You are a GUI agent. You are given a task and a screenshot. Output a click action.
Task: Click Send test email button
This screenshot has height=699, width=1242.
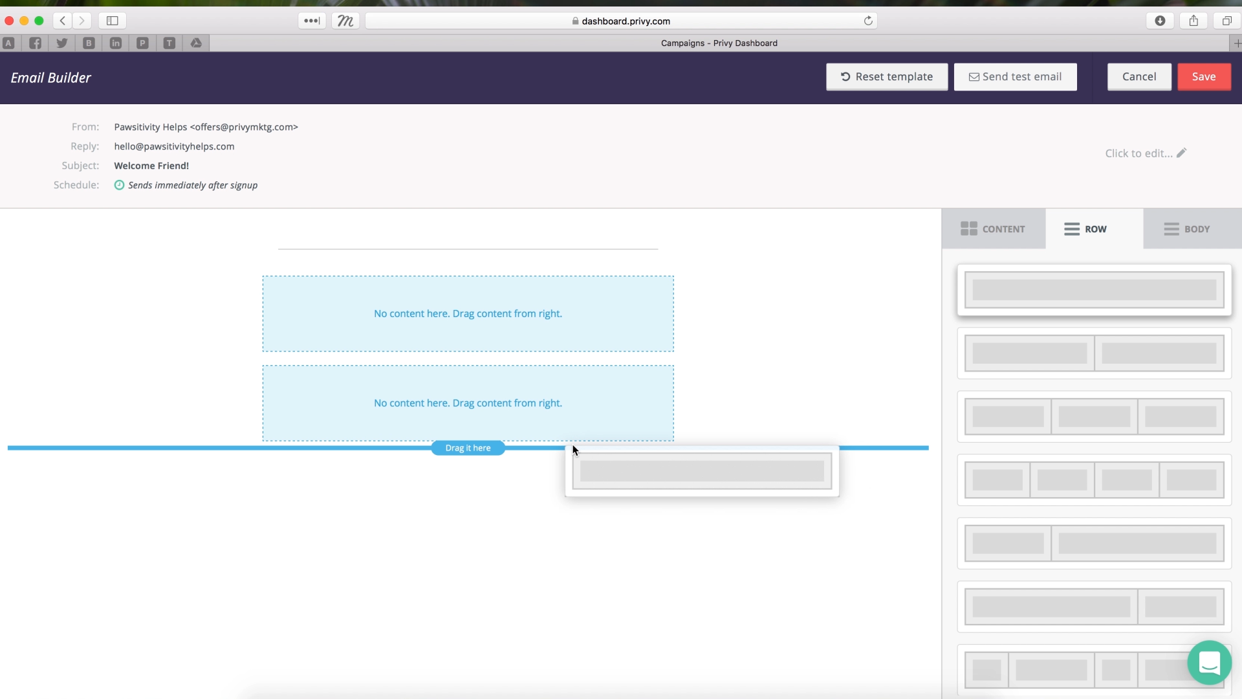(x=1015, y=77)
